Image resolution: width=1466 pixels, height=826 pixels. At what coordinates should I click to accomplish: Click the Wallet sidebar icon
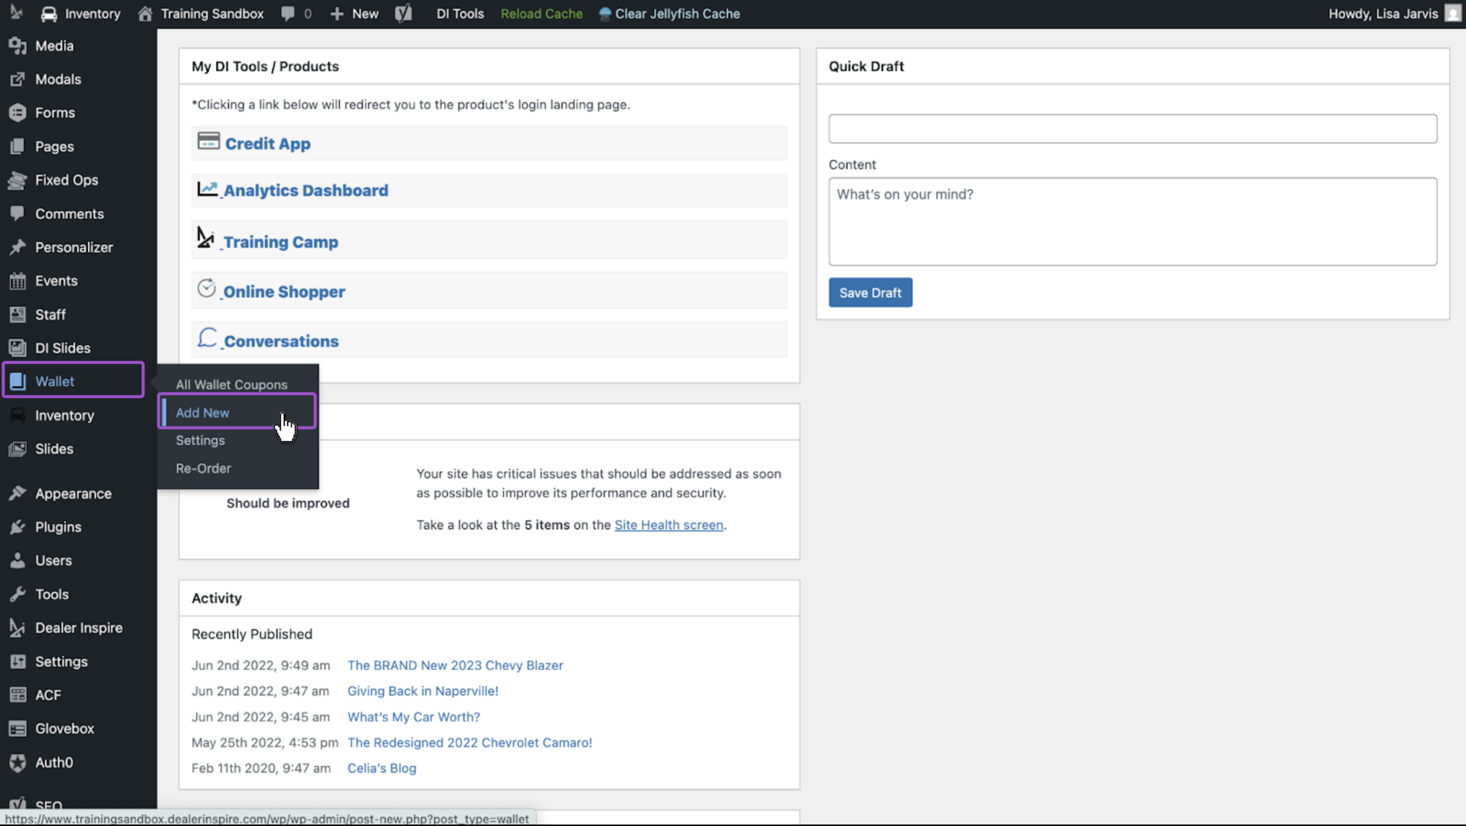(18, 381)
